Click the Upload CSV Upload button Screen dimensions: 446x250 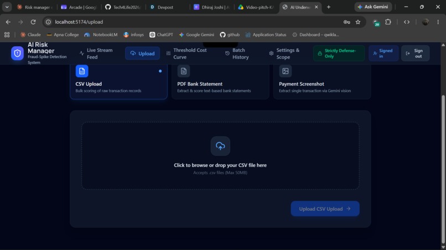[325, 209]
